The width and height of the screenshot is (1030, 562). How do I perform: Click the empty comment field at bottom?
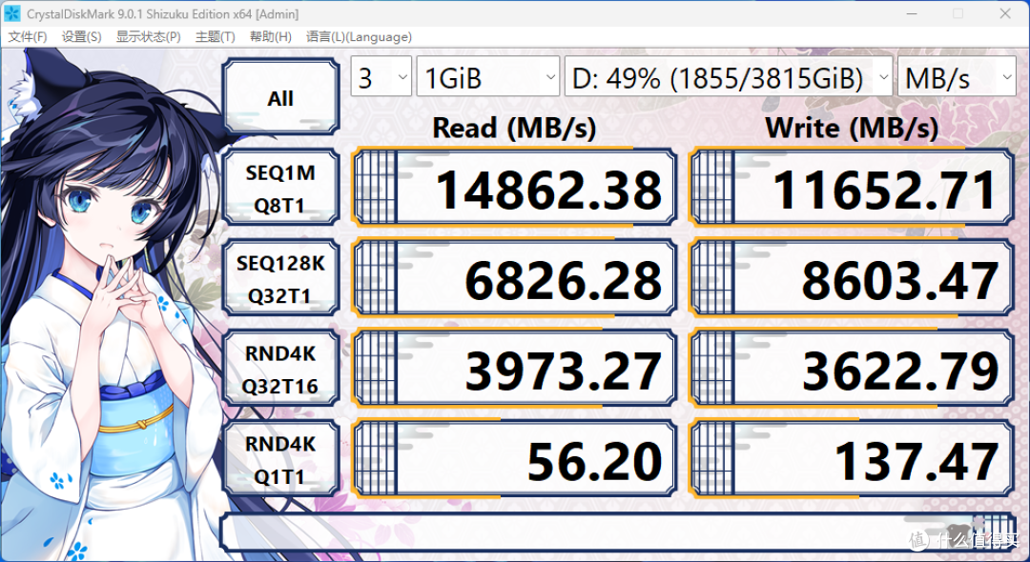617,532
